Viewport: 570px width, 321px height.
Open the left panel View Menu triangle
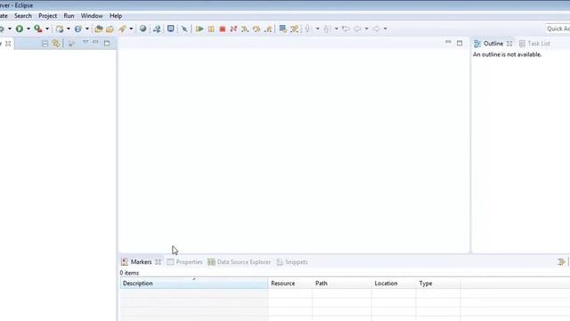85,43
